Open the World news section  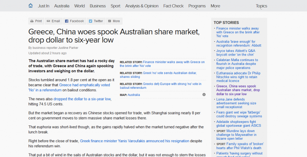[79, 6]
